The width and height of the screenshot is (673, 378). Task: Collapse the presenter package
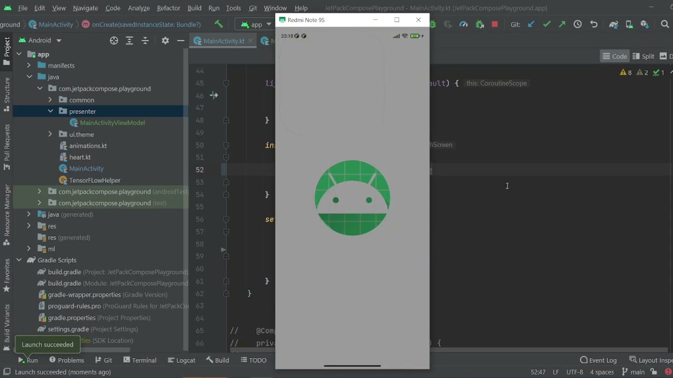(x=50, y=111)
